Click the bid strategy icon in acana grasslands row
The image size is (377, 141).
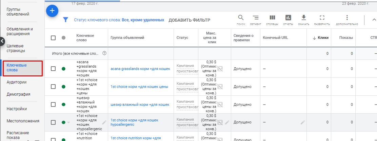point(220,69)
